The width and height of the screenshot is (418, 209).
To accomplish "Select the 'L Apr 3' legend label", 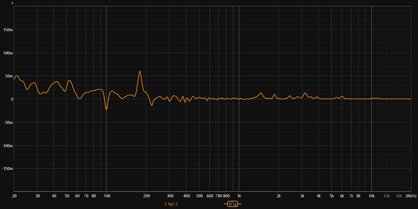I will (171, 204).
